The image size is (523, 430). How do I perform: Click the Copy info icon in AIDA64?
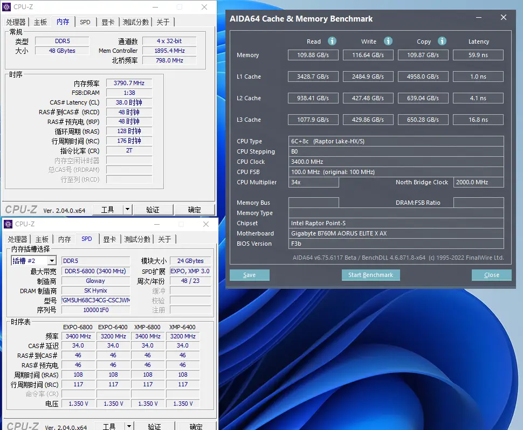click(442, 41)
